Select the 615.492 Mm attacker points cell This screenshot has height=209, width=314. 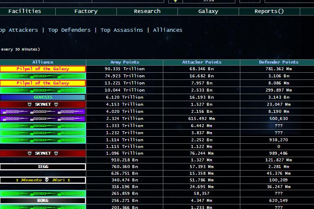click(x=202, y=119)
